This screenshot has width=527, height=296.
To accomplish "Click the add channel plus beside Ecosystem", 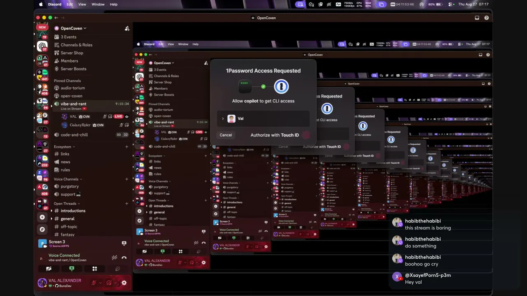I will click(127, 147).
